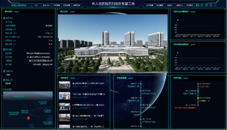Viewport: 227px width, 130px height.
Task: Select the first navigation tab after platform name
Action: [36, 5]
